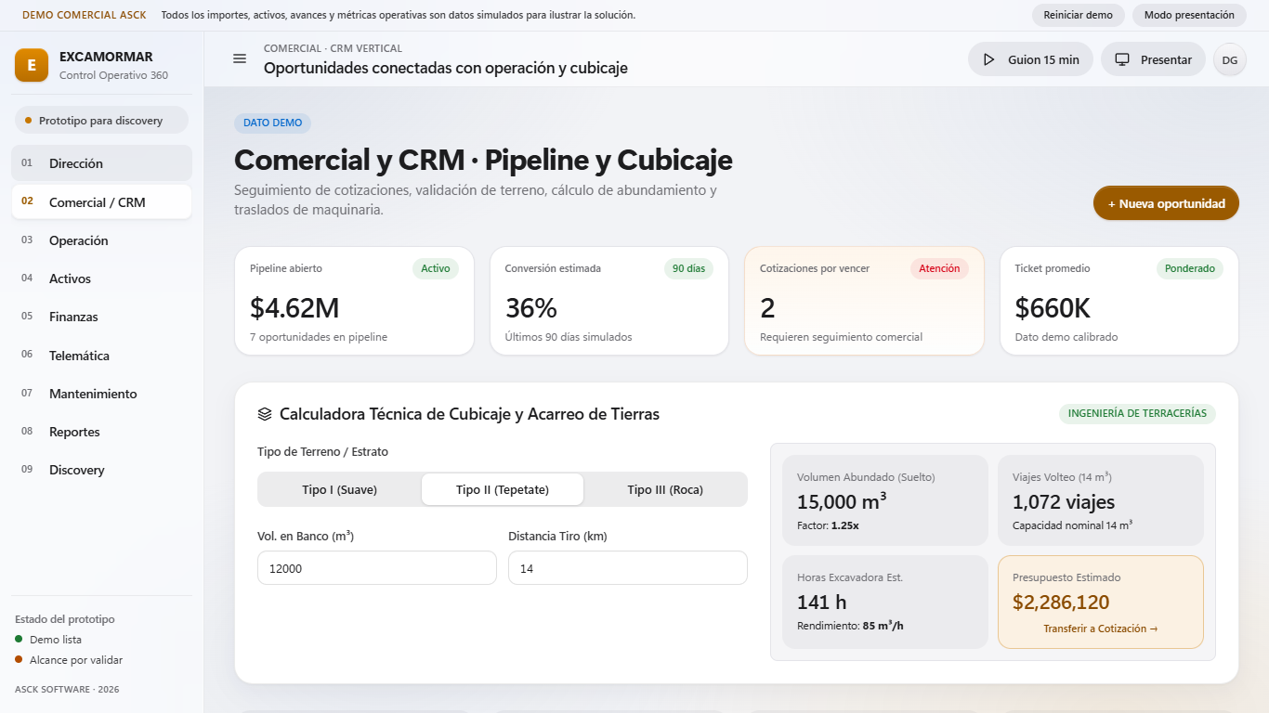Viewport: 1269px width, 713px height.
Task: Click the Nueva oportunidad button
Action: click(1166, 203)
